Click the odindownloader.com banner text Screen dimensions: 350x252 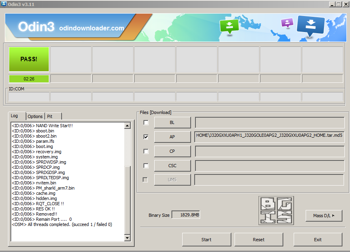91,28
